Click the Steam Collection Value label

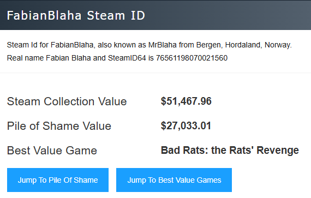click(x=67, y=101)
